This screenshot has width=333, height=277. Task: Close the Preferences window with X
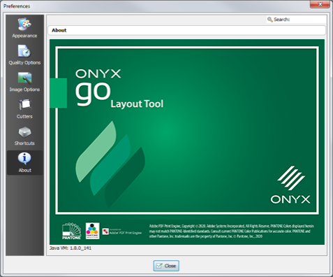coord(320,4)
